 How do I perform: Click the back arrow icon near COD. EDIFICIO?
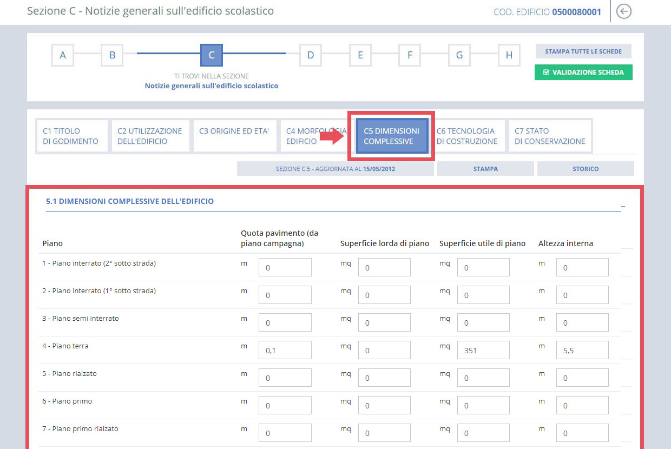pyautogui.click(x=623, y=11)
